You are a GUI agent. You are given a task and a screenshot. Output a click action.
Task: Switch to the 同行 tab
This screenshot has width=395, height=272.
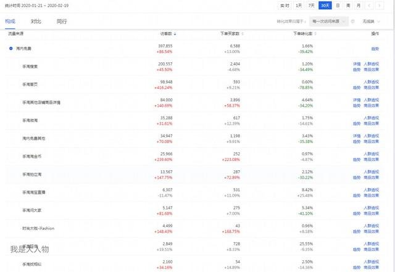click(x=62, y=22)
